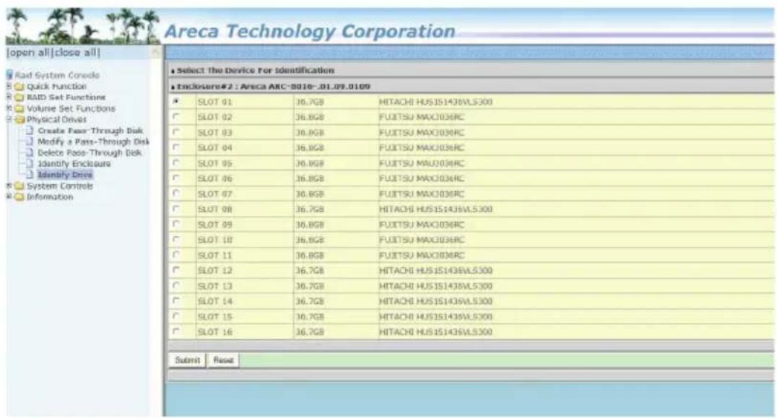Select the SLOT 02 radio button
Viewport: 777px width, 418px height.
pyautogui.click(x=176, y=116)
